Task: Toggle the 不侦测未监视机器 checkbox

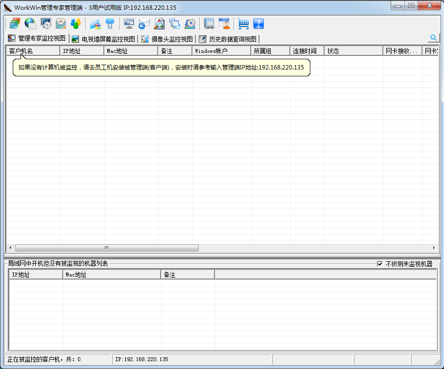Action: [380, 264]
